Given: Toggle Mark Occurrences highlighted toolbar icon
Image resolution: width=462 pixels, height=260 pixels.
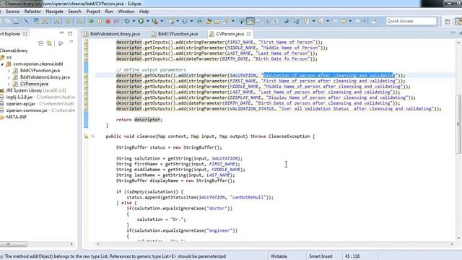Looking at the screenshot, I should (250, 21).
